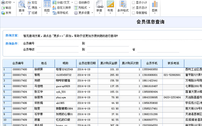Click the 会员注册日期 column header
Screen dimensions: 202x126
pyautogui.click(x=87, y=63)
